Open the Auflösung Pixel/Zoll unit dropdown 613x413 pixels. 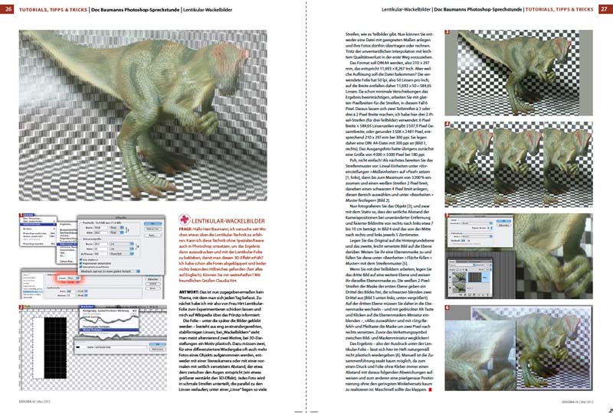point(122,254)
